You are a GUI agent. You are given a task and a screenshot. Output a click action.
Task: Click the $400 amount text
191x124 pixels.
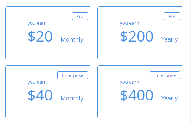pyautogui.click(x=137, y=95)
